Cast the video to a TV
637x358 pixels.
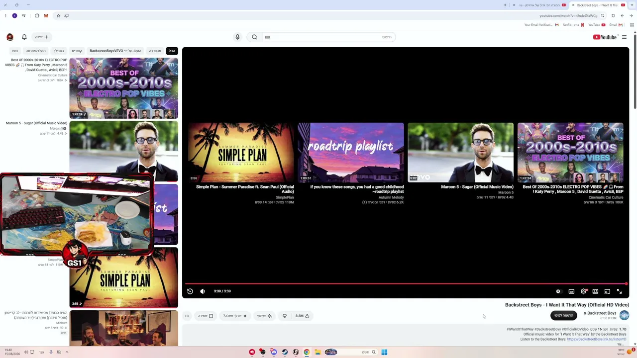tap(607, 291)
